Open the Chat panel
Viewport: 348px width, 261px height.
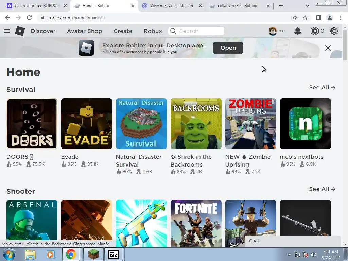[293, 241]
